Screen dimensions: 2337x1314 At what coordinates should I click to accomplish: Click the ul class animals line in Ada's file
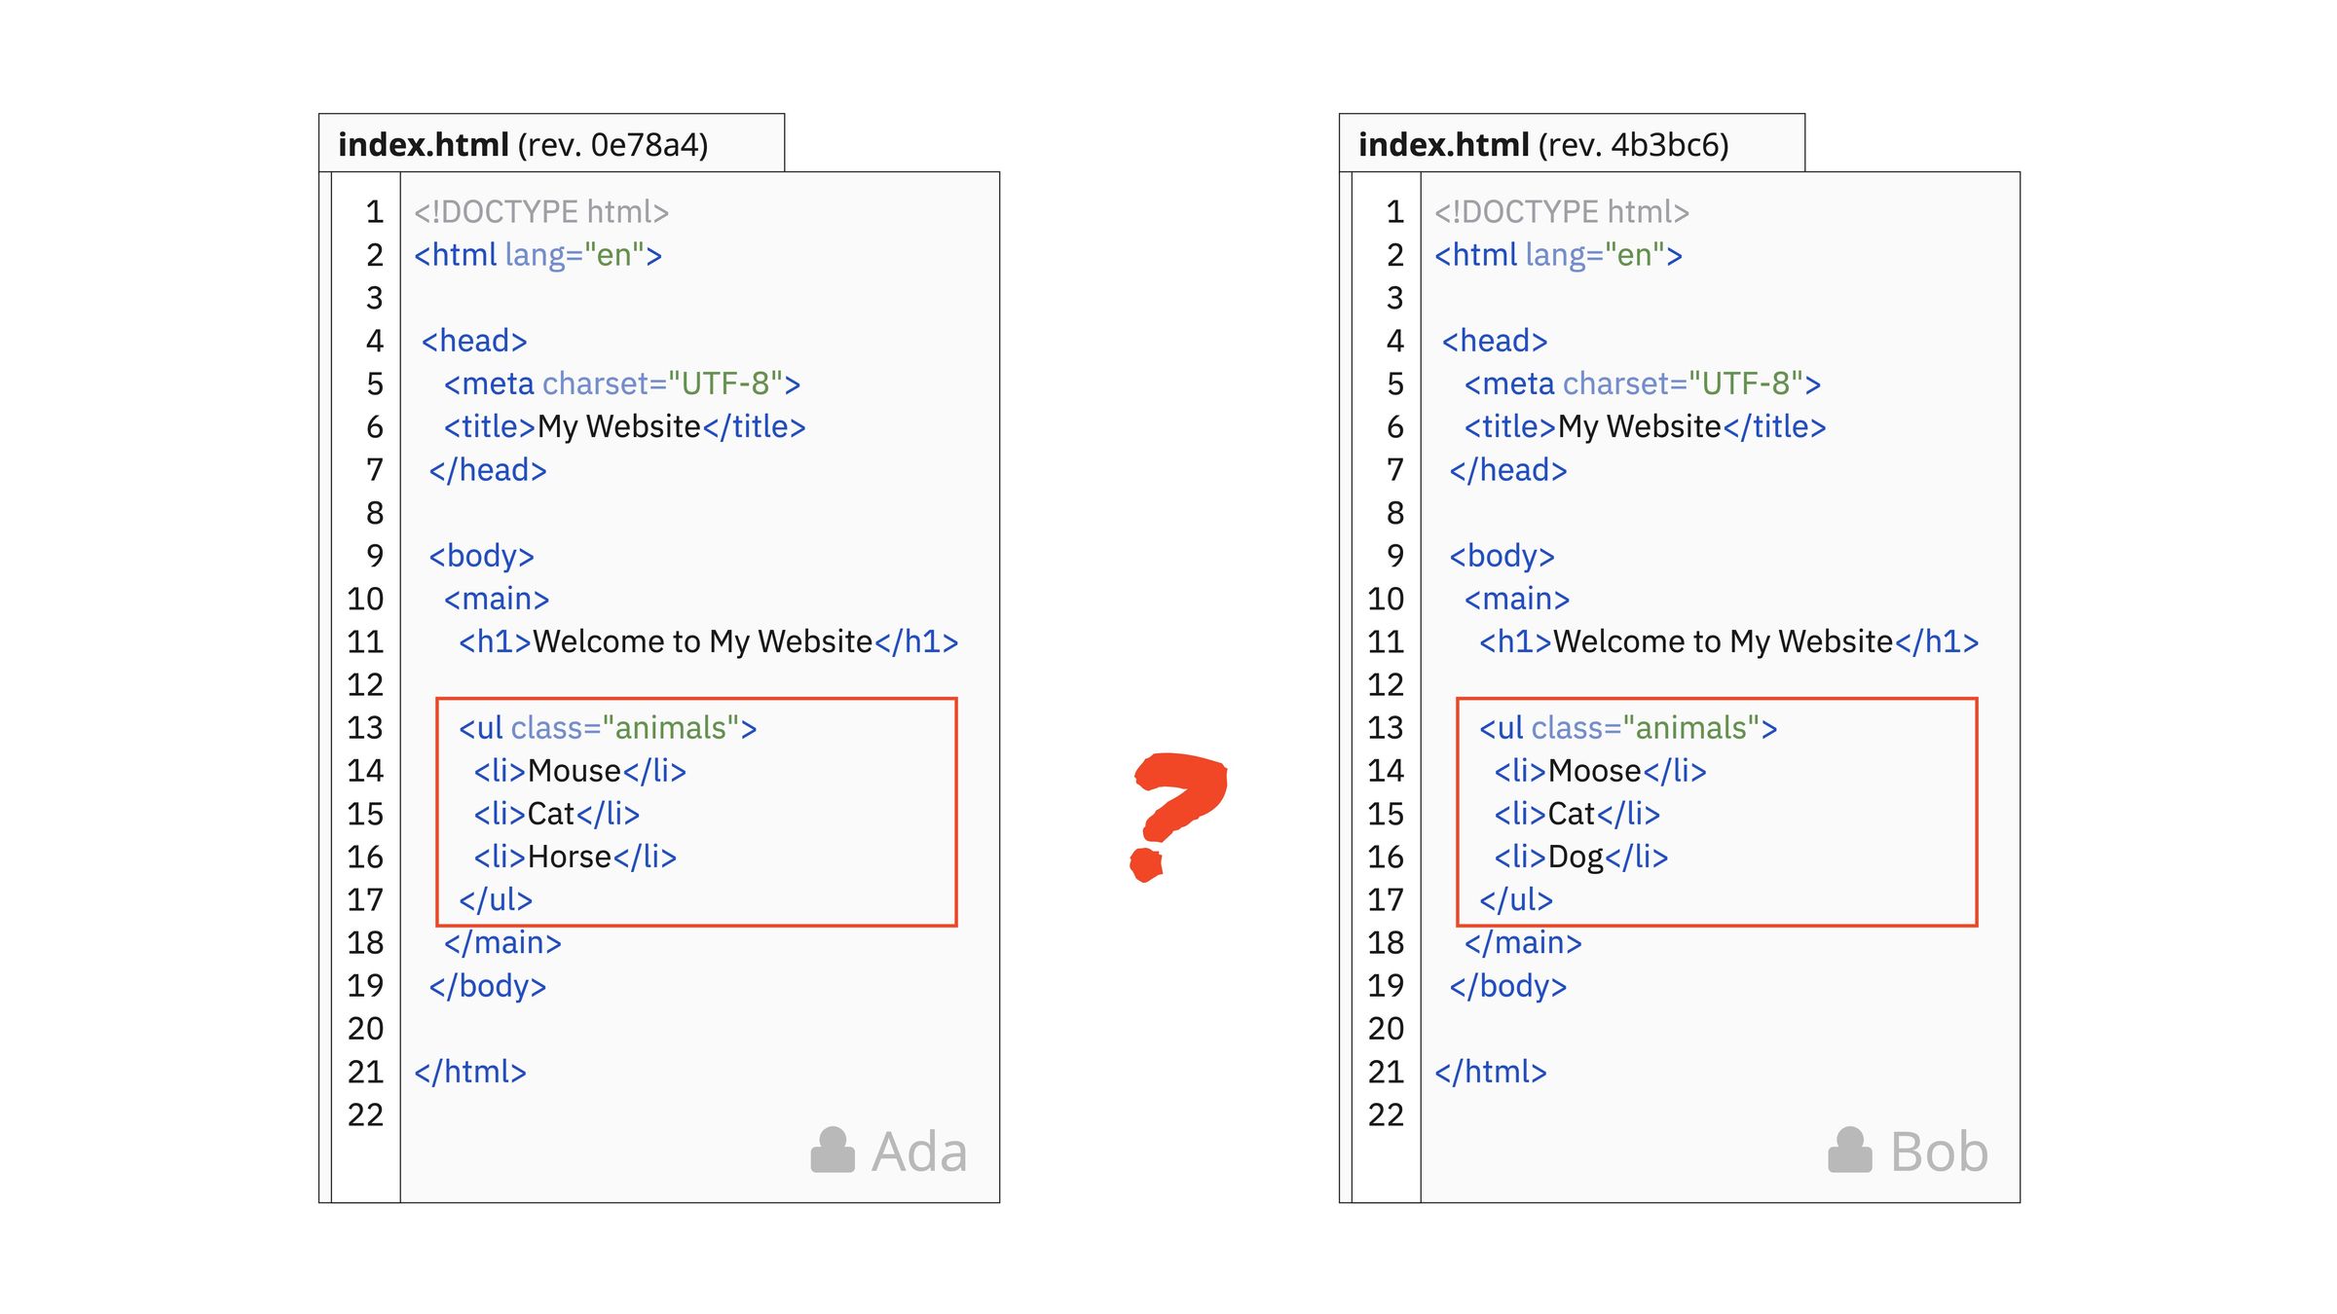click(608, 728)
